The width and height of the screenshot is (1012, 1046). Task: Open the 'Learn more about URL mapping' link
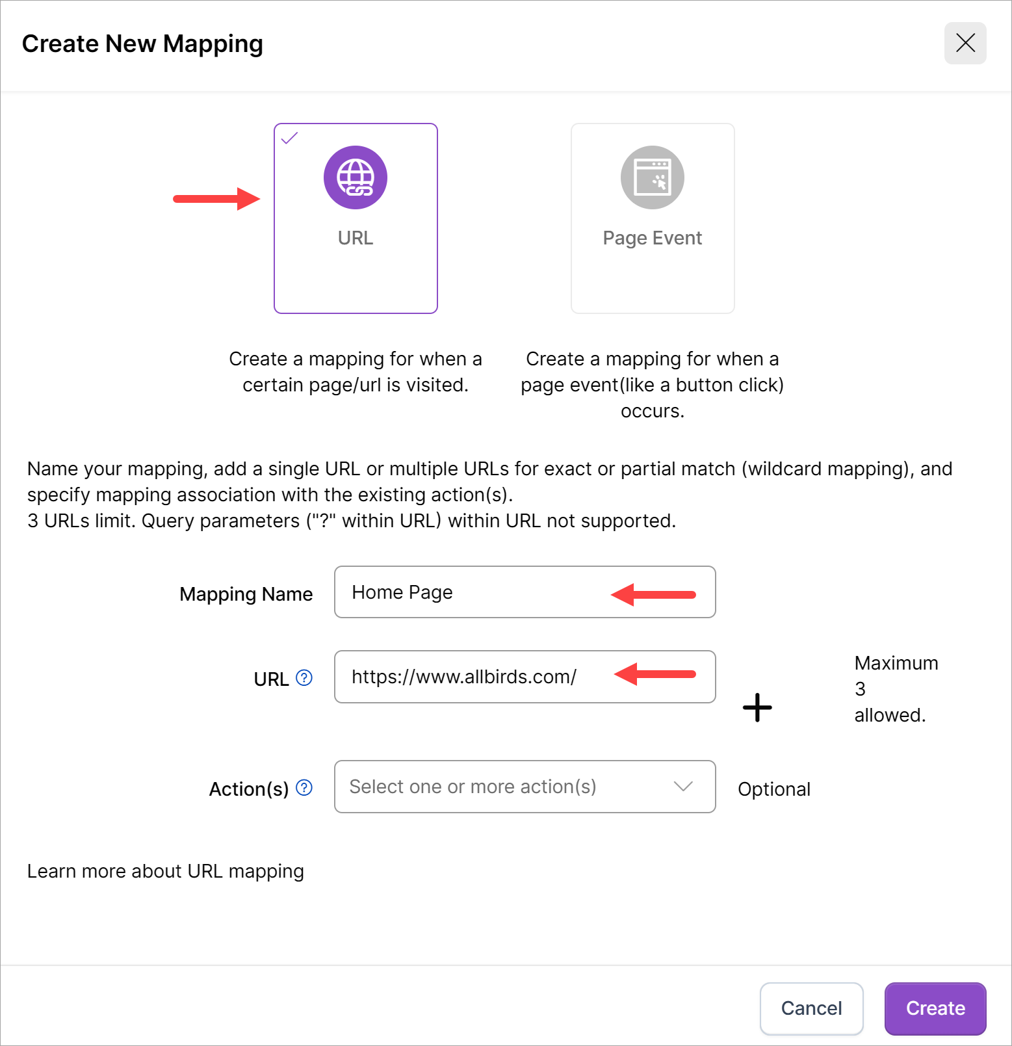coord(166,871)
